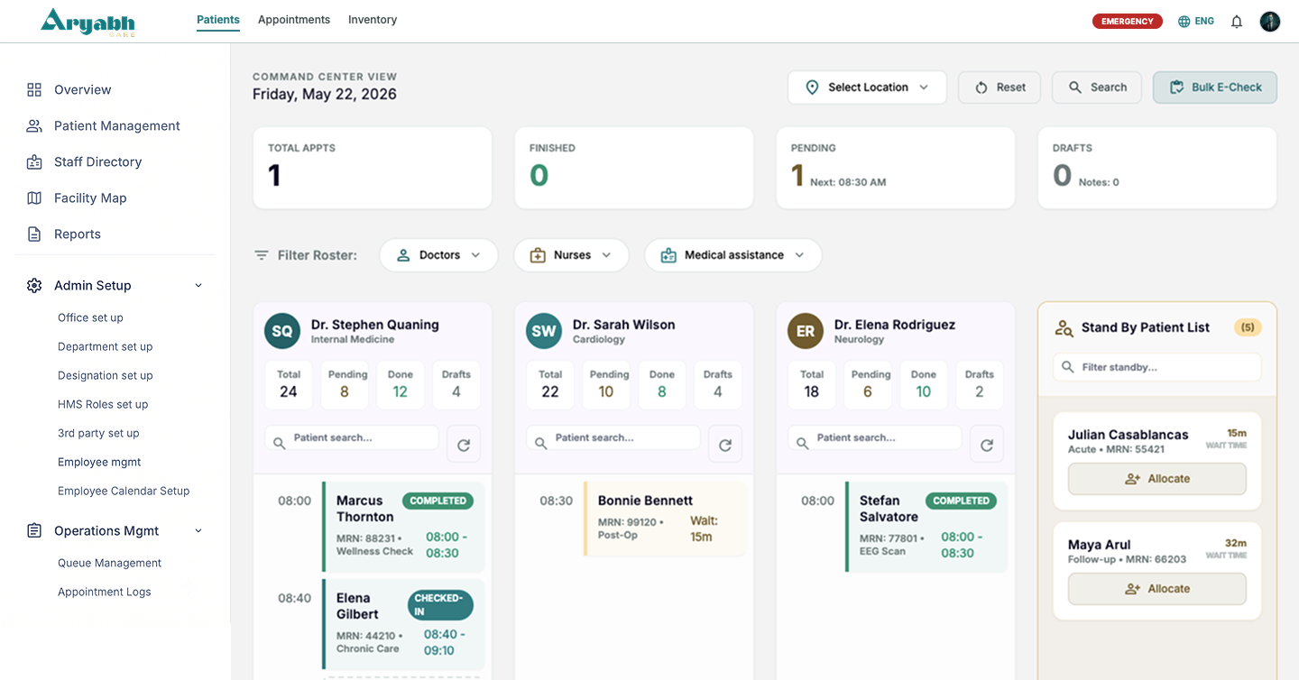This screenshot has width=1299, height=680.
Task: Refresh Dr. Elena Rodriguez's patient list
Action: coord(987,445)
